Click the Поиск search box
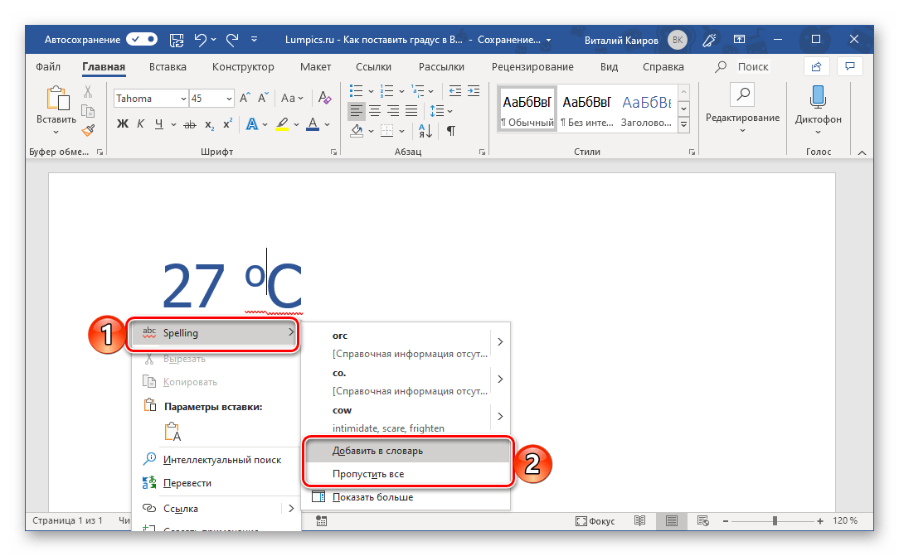 point(752,67)
